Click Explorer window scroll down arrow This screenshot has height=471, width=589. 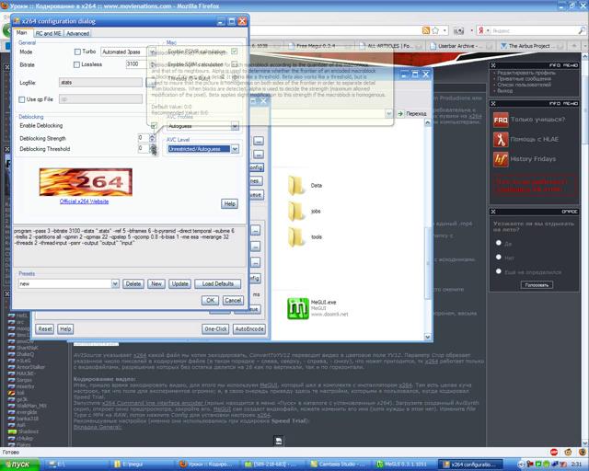[x=427, y=337]
